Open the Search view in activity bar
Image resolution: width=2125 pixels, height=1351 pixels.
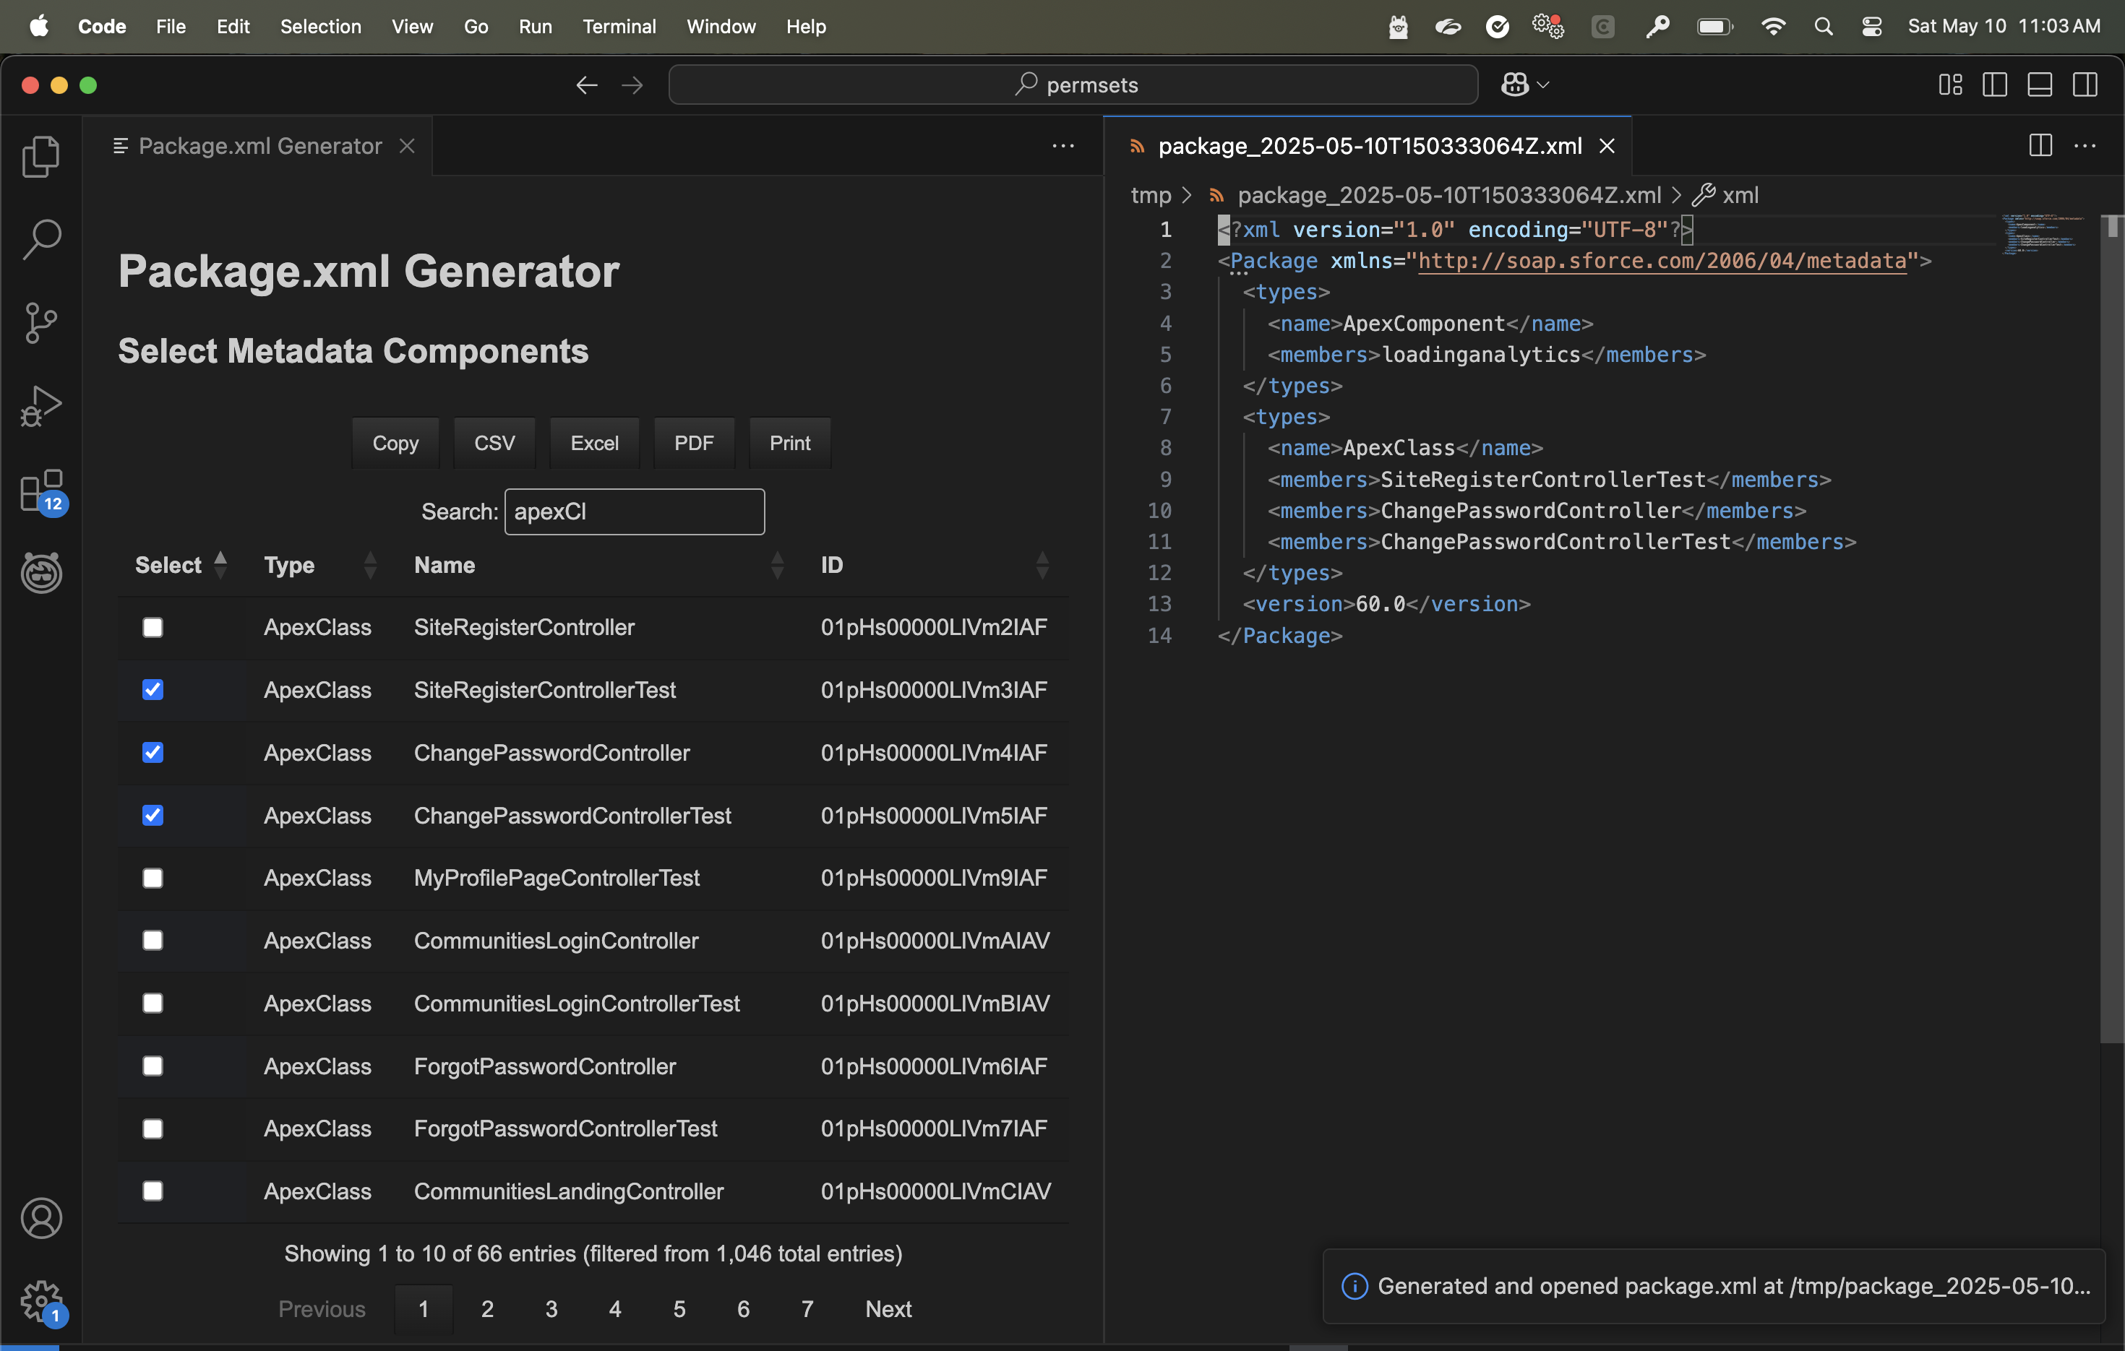pos(40,238)
